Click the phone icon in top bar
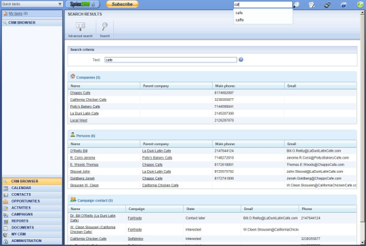 click(327, 5)
